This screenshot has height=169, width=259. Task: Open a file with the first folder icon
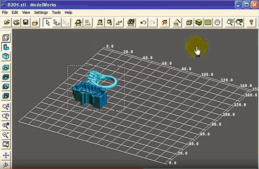[7, 22]
